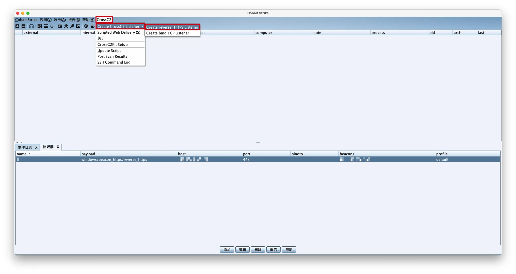
Task: Choose Create bind TCP Listener
Action: pos(168,33)
